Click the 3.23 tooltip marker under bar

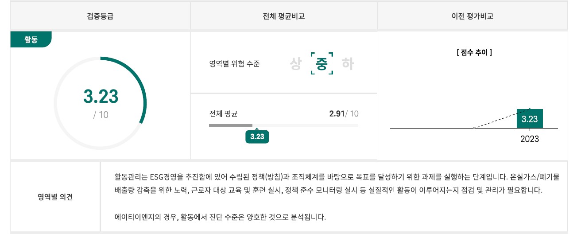(x=257, y=136)
